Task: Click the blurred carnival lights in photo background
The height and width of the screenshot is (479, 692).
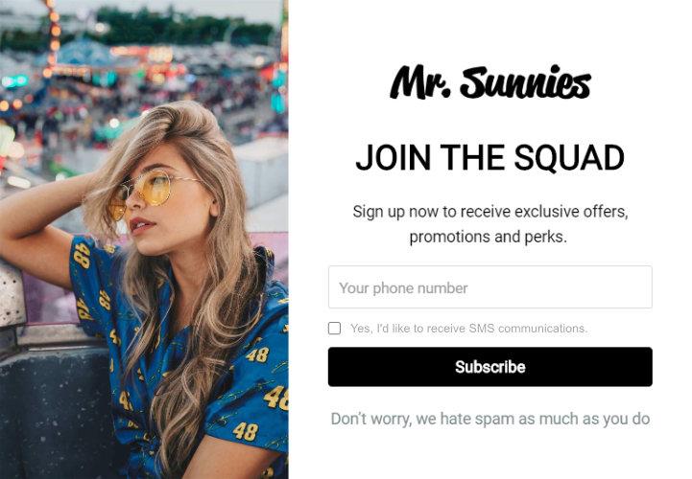Action: (x=146, y=66)
